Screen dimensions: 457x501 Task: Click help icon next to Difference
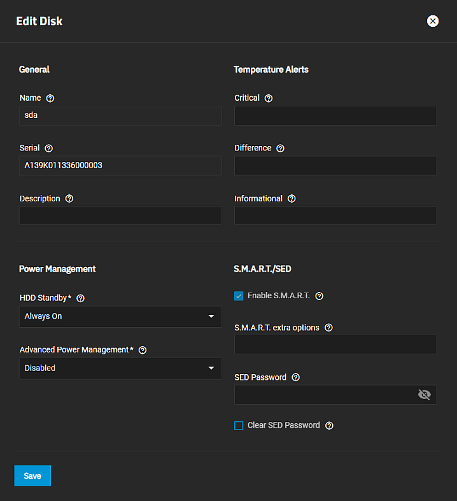[281, 148]
